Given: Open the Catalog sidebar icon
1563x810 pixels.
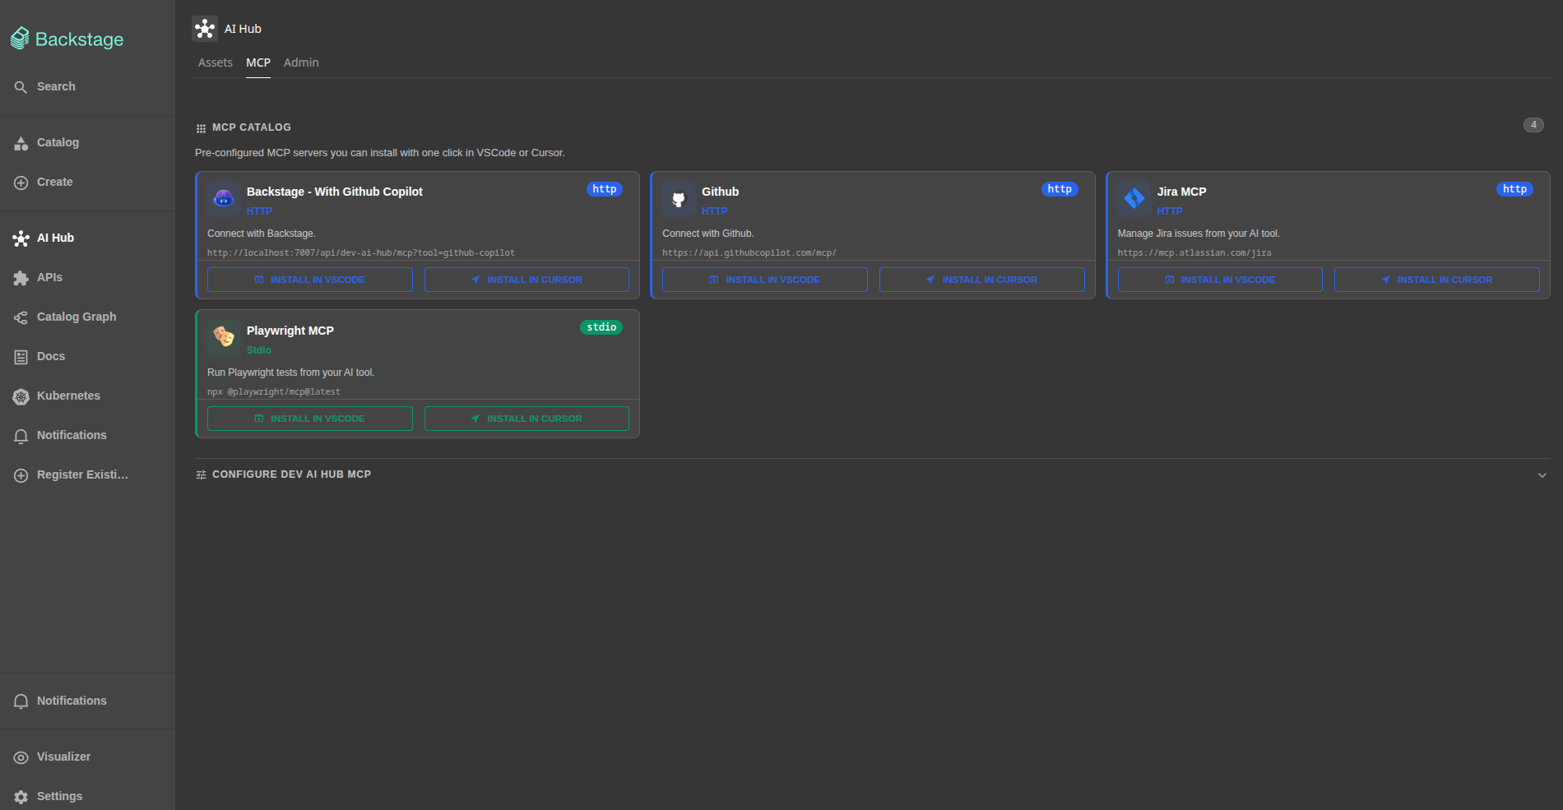Looking at the screenshot, I should pyautogui.click(x=21, y=143).
